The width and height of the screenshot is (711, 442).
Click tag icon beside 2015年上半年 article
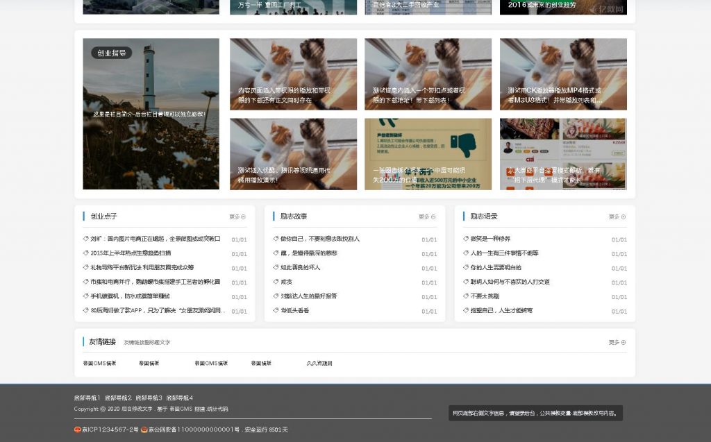[x=85, y=253]
